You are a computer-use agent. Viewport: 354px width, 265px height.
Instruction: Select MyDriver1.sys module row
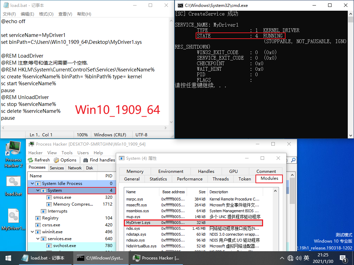(x=193, y=223)
